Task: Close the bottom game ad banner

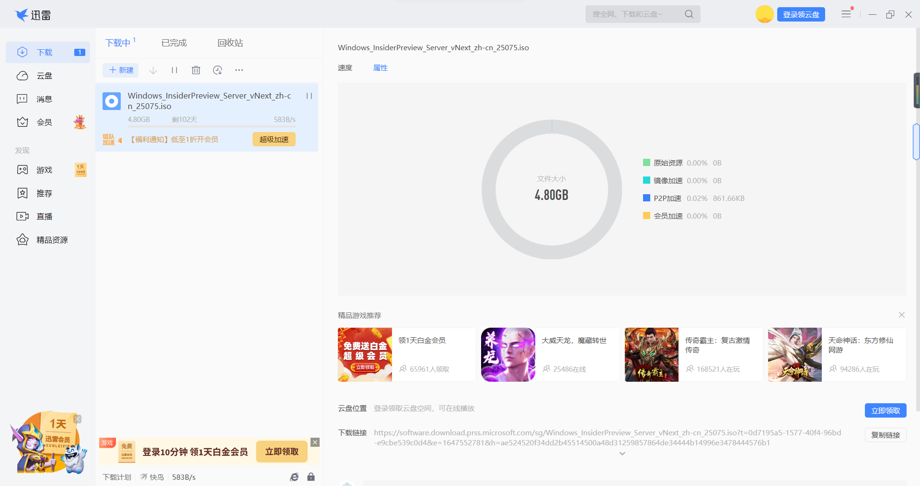Action: (315, 442)
